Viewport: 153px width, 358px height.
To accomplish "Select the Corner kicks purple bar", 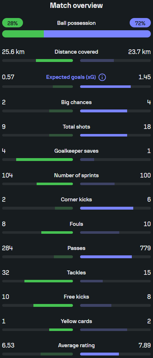I will tap(107, 208).
